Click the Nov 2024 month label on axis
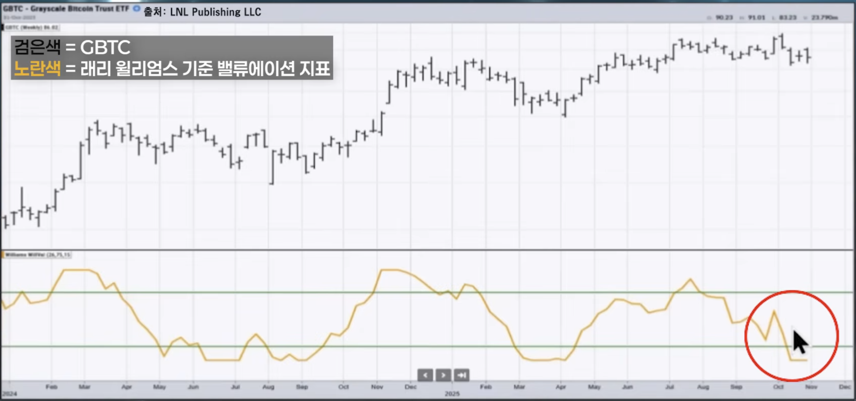Viewport: 856px width, 401px height. [x=377, y=387]
